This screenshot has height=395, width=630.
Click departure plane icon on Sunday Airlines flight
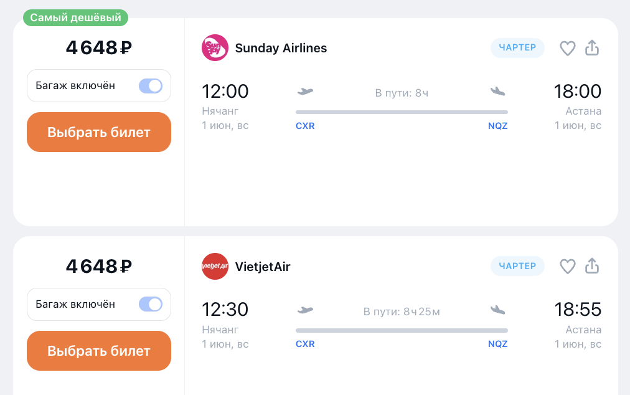(x=306, y=92)
